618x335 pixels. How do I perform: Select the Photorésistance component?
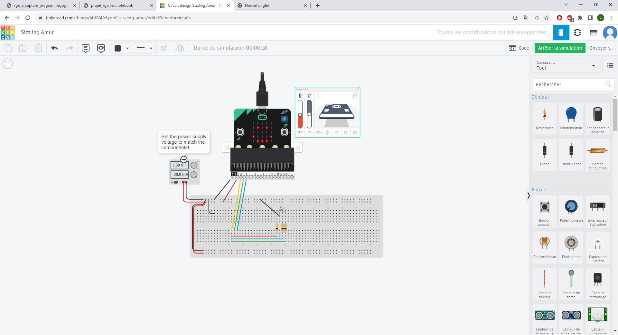click(x=545, y=247)
